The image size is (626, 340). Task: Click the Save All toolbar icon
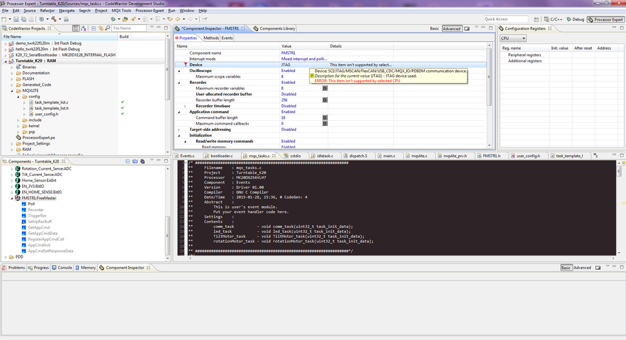tap(24, 19)
